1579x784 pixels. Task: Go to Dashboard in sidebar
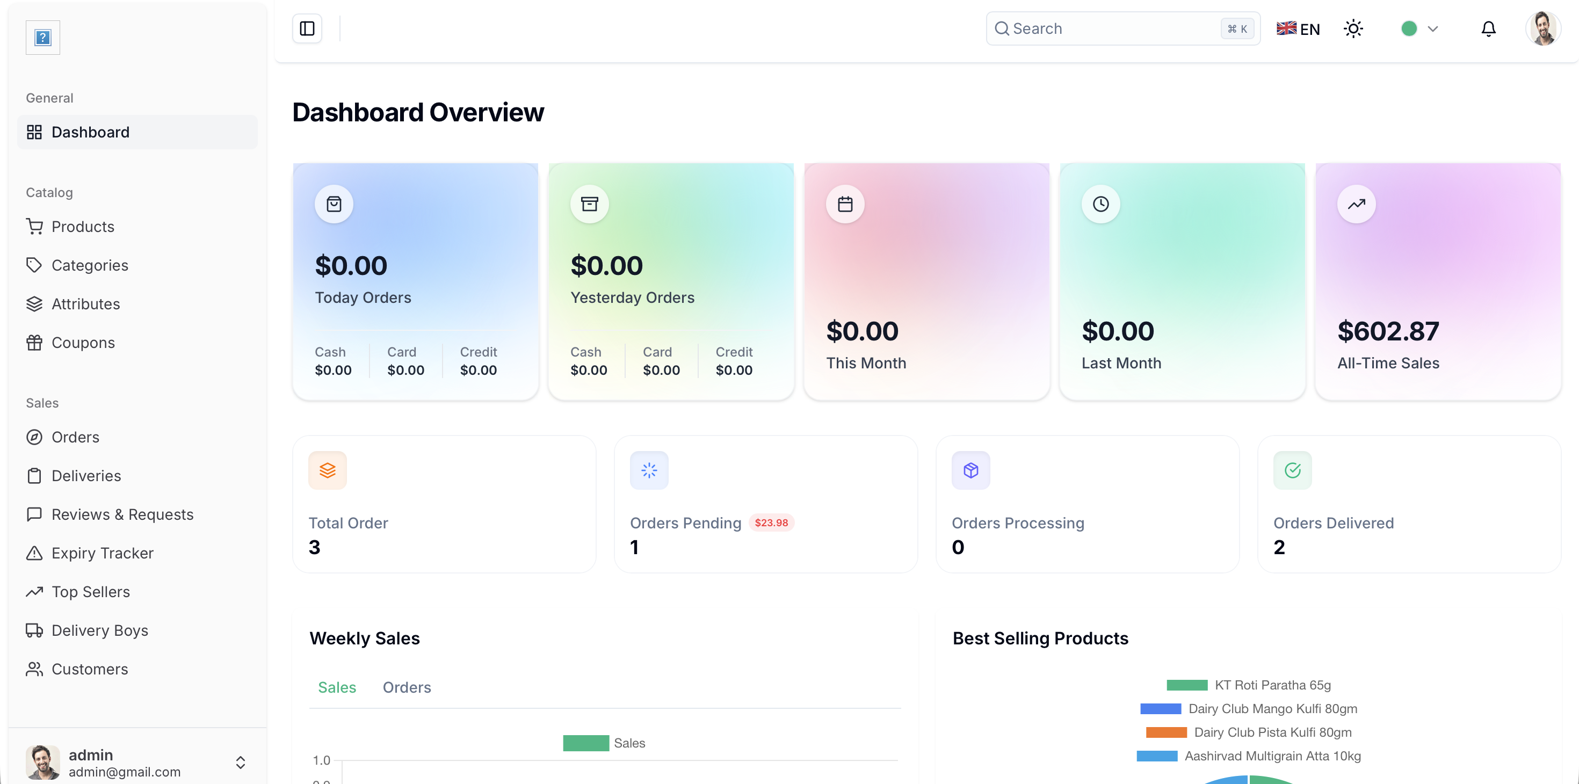coord(137,132)
